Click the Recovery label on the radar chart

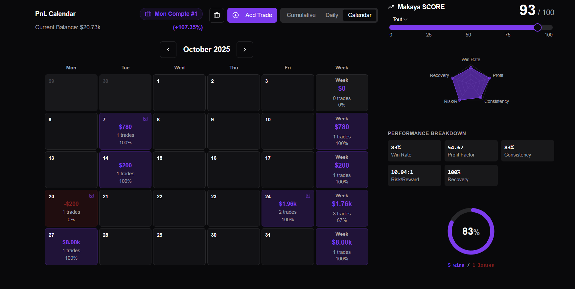pyautogui.click(x=439, y=75)
